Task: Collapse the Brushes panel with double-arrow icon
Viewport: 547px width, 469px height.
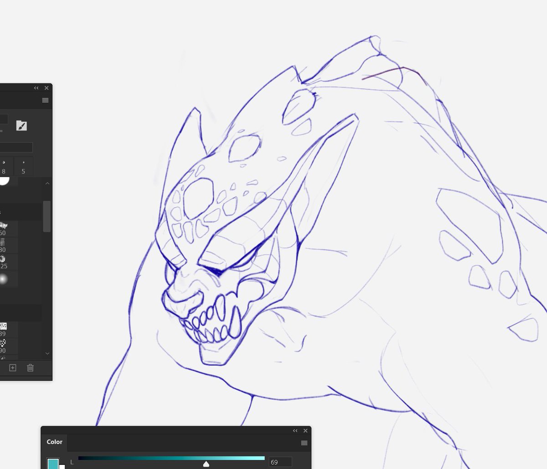Action: coord(36,88)
